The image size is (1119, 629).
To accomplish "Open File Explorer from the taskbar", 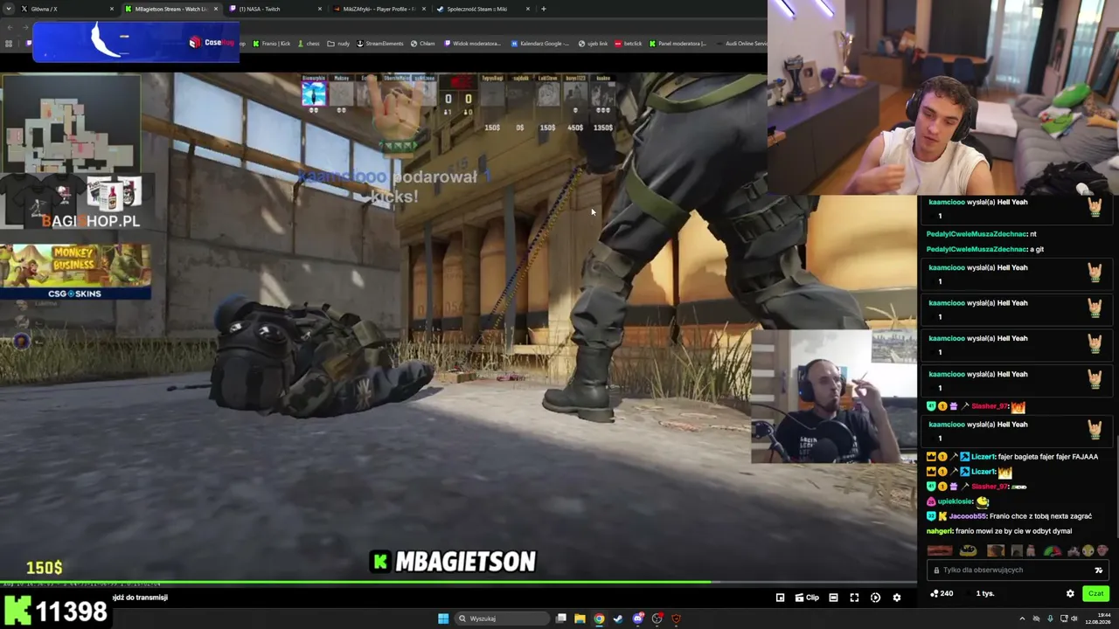I will coord(580,619).
